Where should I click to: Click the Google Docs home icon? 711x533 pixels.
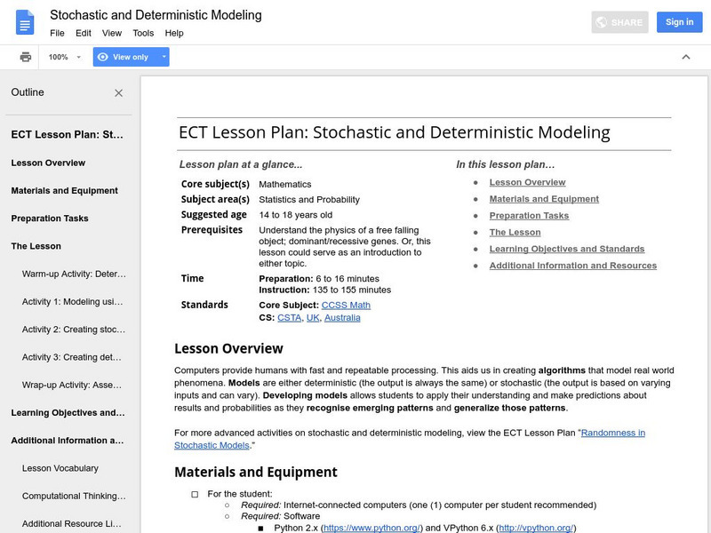(x=25, y=23)
